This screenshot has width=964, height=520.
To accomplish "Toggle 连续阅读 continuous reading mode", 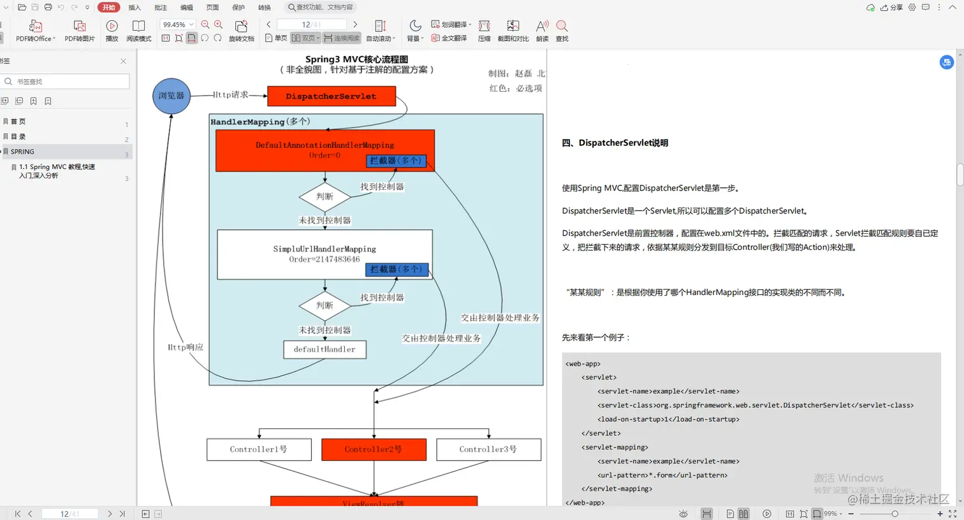I will pyautogui.click(x=342, y=38).
